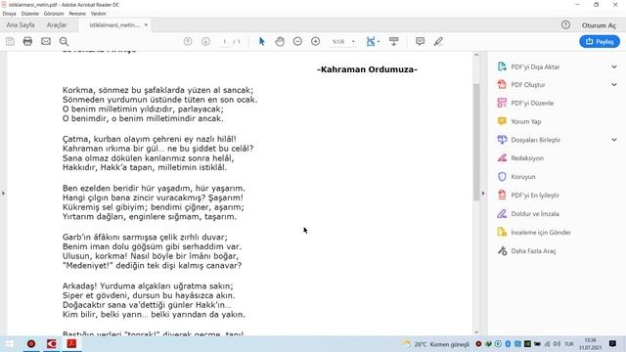Viewport: 626px width, 352px height.
Task: Open Daha Fazla Araç
Action: tap(533, 250)
